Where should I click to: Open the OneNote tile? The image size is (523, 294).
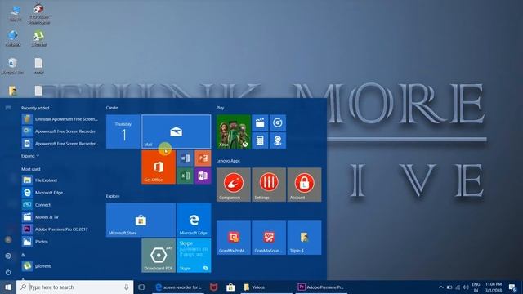point(203,176)
